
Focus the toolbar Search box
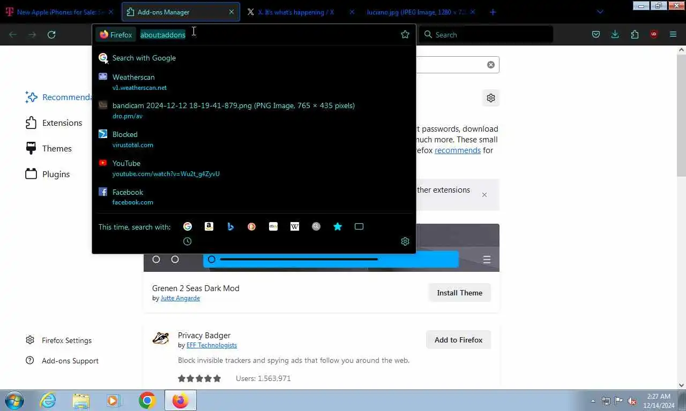[486, 35]
